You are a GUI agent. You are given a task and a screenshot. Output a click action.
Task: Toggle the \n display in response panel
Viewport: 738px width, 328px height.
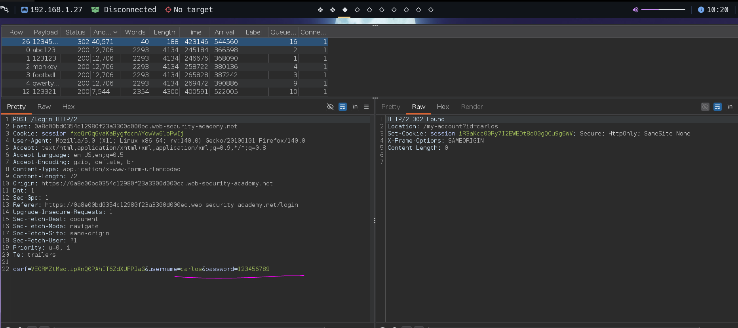[x=730, y=107]
